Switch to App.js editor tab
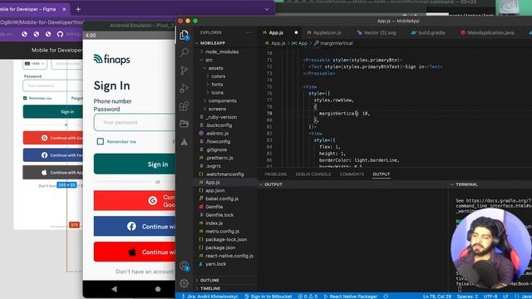Image resolution: width=532 pixels, height=299 pixels. pyautogui.click(x=276, y=32)
